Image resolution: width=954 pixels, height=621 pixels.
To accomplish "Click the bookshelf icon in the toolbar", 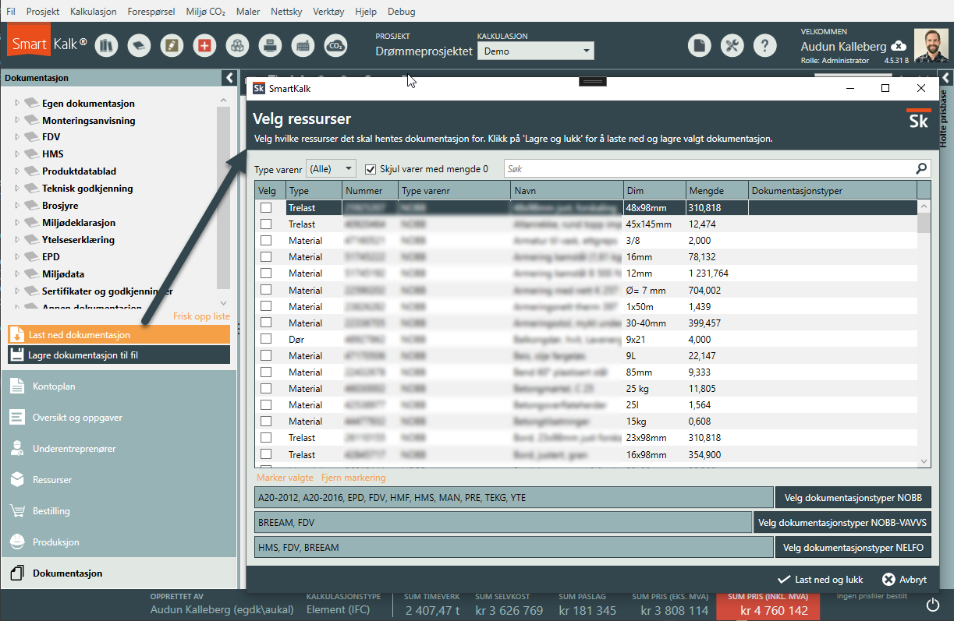I will pos(106,46).
